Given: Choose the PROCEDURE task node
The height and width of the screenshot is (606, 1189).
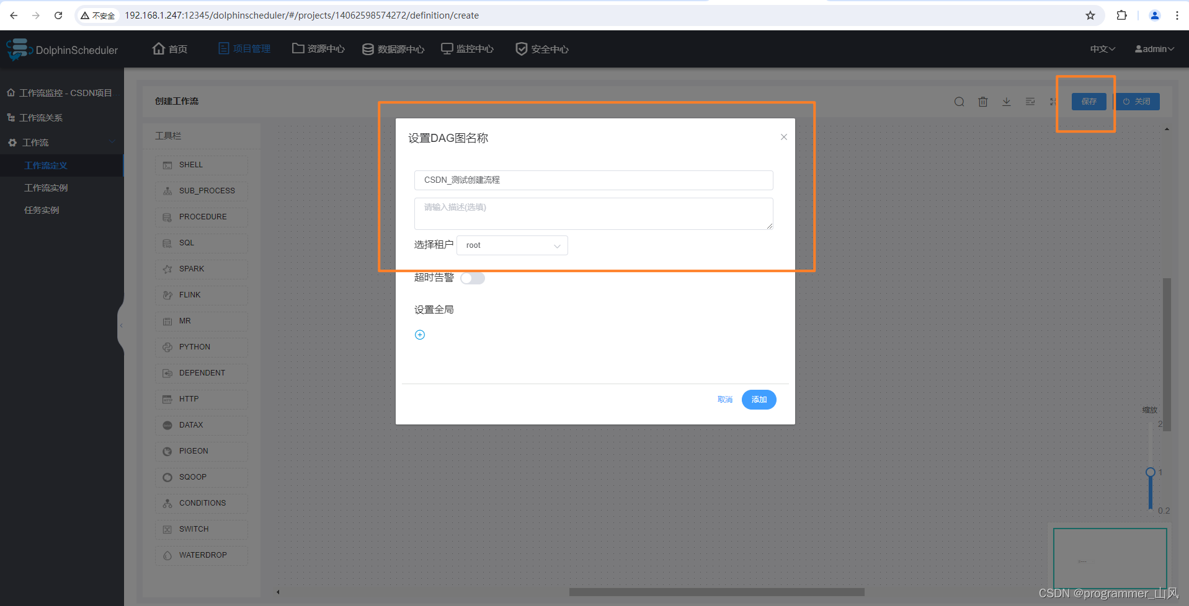Looking at the screenshot, I should coord(201,217).
